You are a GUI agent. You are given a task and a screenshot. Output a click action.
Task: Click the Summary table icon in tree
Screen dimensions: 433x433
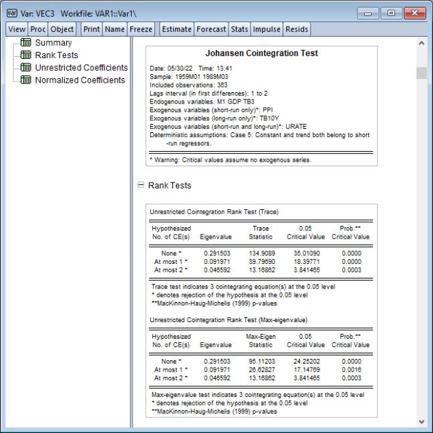27,43
